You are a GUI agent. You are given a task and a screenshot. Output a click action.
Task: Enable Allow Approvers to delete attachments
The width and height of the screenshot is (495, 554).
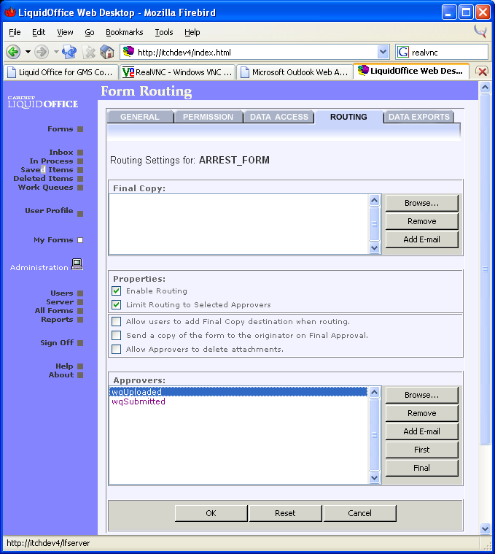click(x=117, y=350)
